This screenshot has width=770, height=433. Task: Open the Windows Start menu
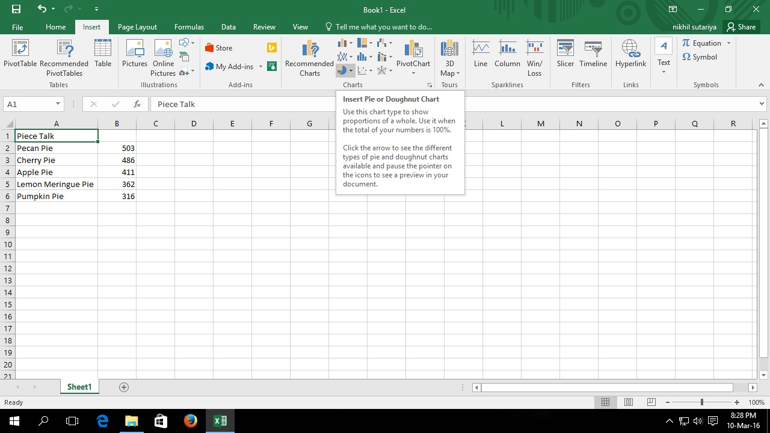14,421
